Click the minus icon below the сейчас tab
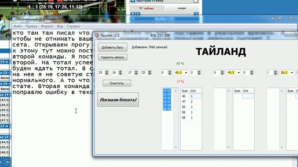This screenshot has height=167, width=298. point(138,13)
